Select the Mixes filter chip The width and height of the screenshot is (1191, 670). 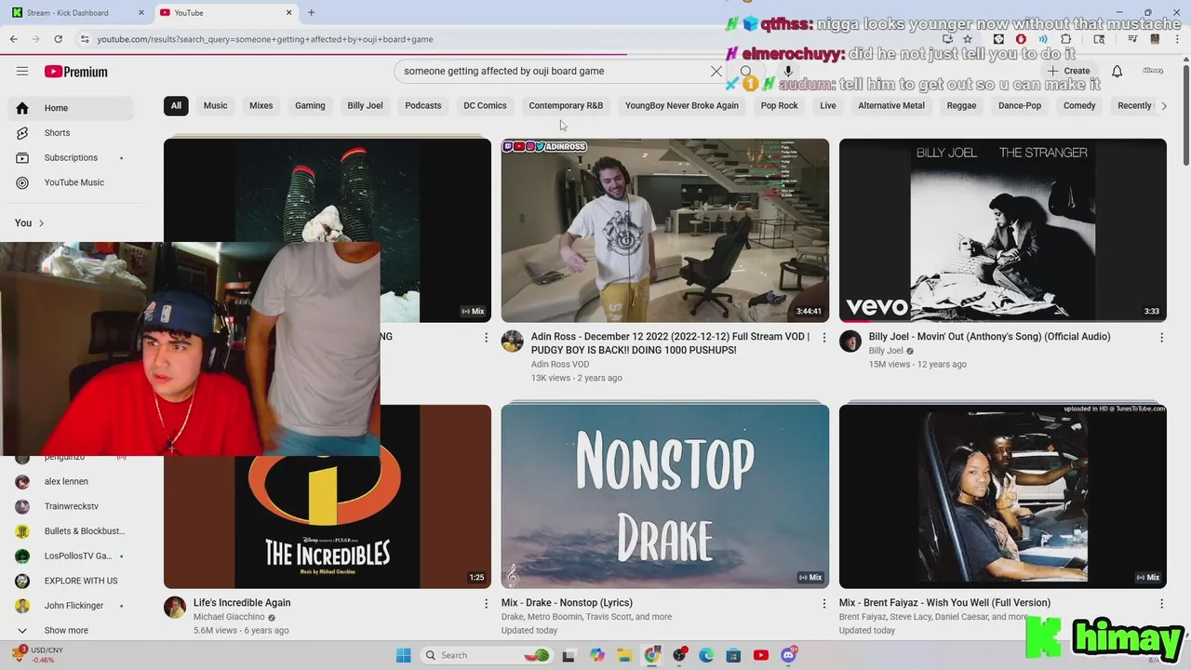point(261,106)
